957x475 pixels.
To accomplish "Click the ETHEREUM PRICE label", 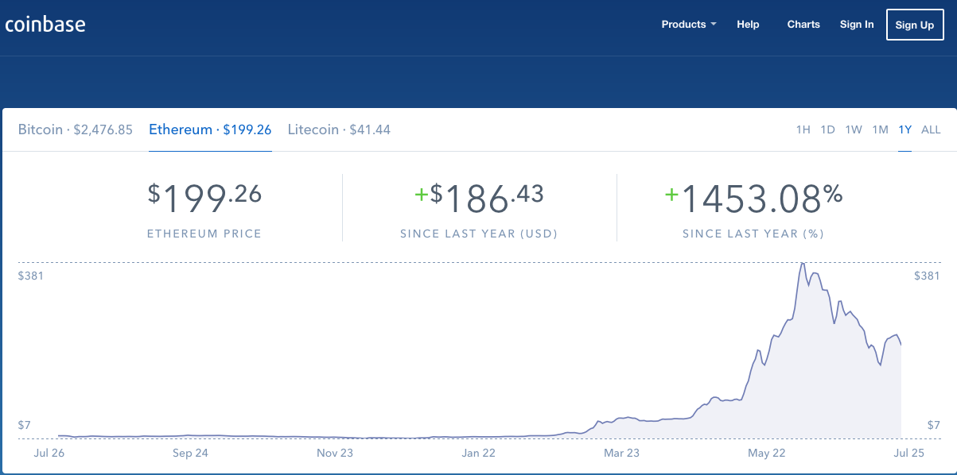I will 204,234.
